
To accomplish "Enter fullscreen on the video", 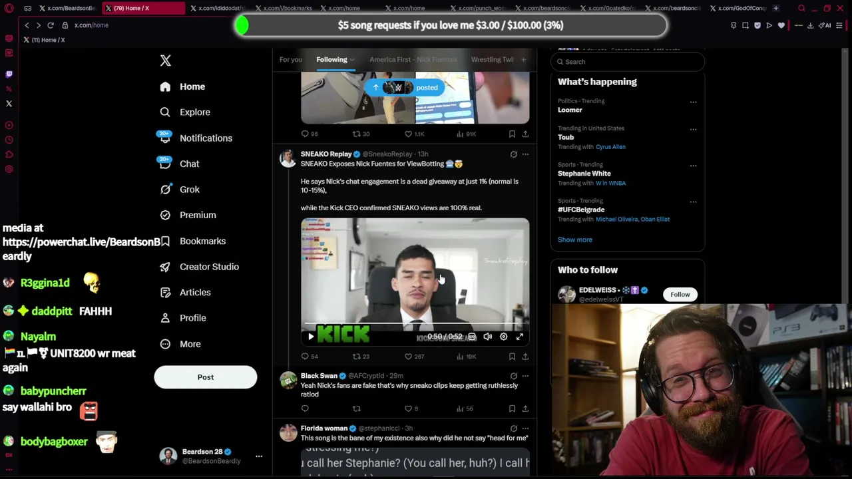I will [x=520, y=337].
